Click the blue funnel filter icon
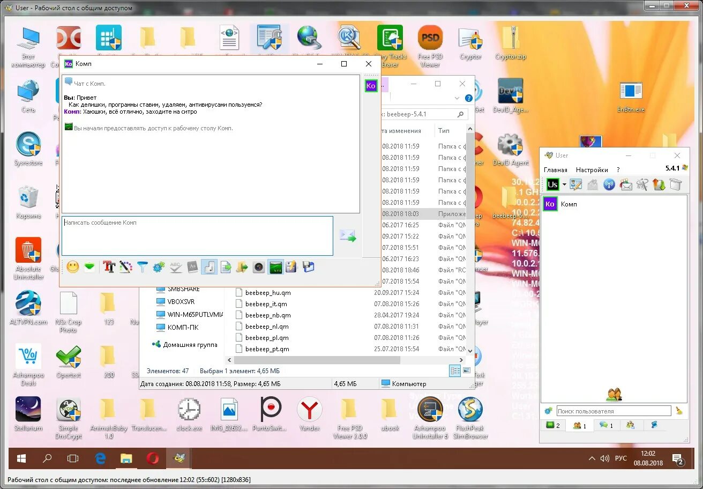 click(143, 266)
